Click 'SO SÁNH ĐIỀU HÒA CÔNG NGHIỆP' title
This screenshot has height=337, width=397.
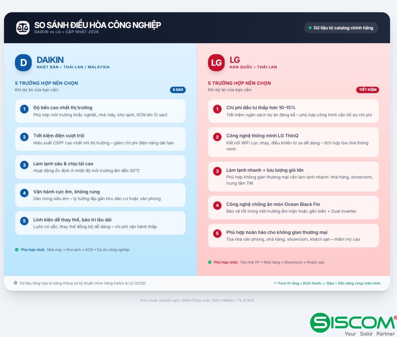click(98, 25)
